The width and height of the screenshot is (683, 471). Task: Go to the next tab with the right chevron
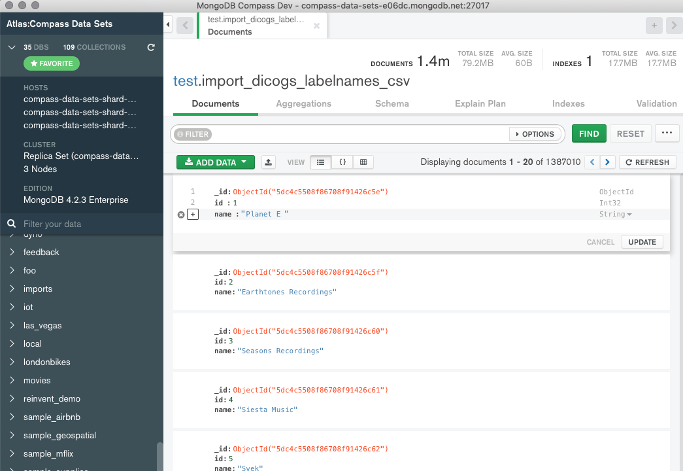tap(675, 26)
